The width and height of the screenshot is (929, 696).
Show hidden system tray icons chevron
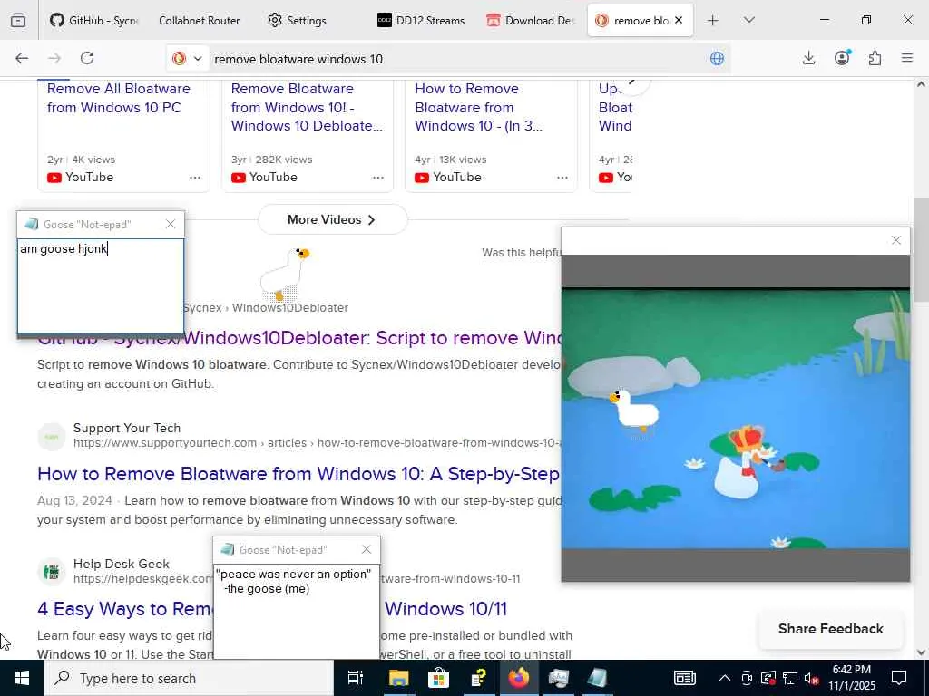724,678
